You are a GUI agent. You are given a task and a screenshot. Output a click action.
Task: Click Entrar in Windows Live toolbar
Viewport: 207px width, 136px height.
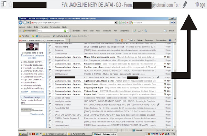(171, 31)
